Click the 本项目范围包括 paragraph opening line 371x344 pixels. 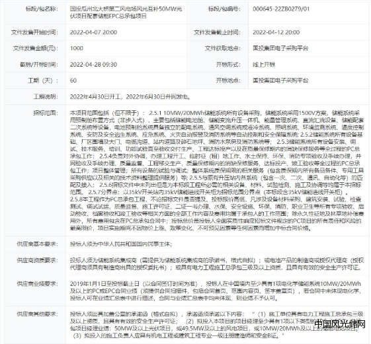(x=215, y=113)
